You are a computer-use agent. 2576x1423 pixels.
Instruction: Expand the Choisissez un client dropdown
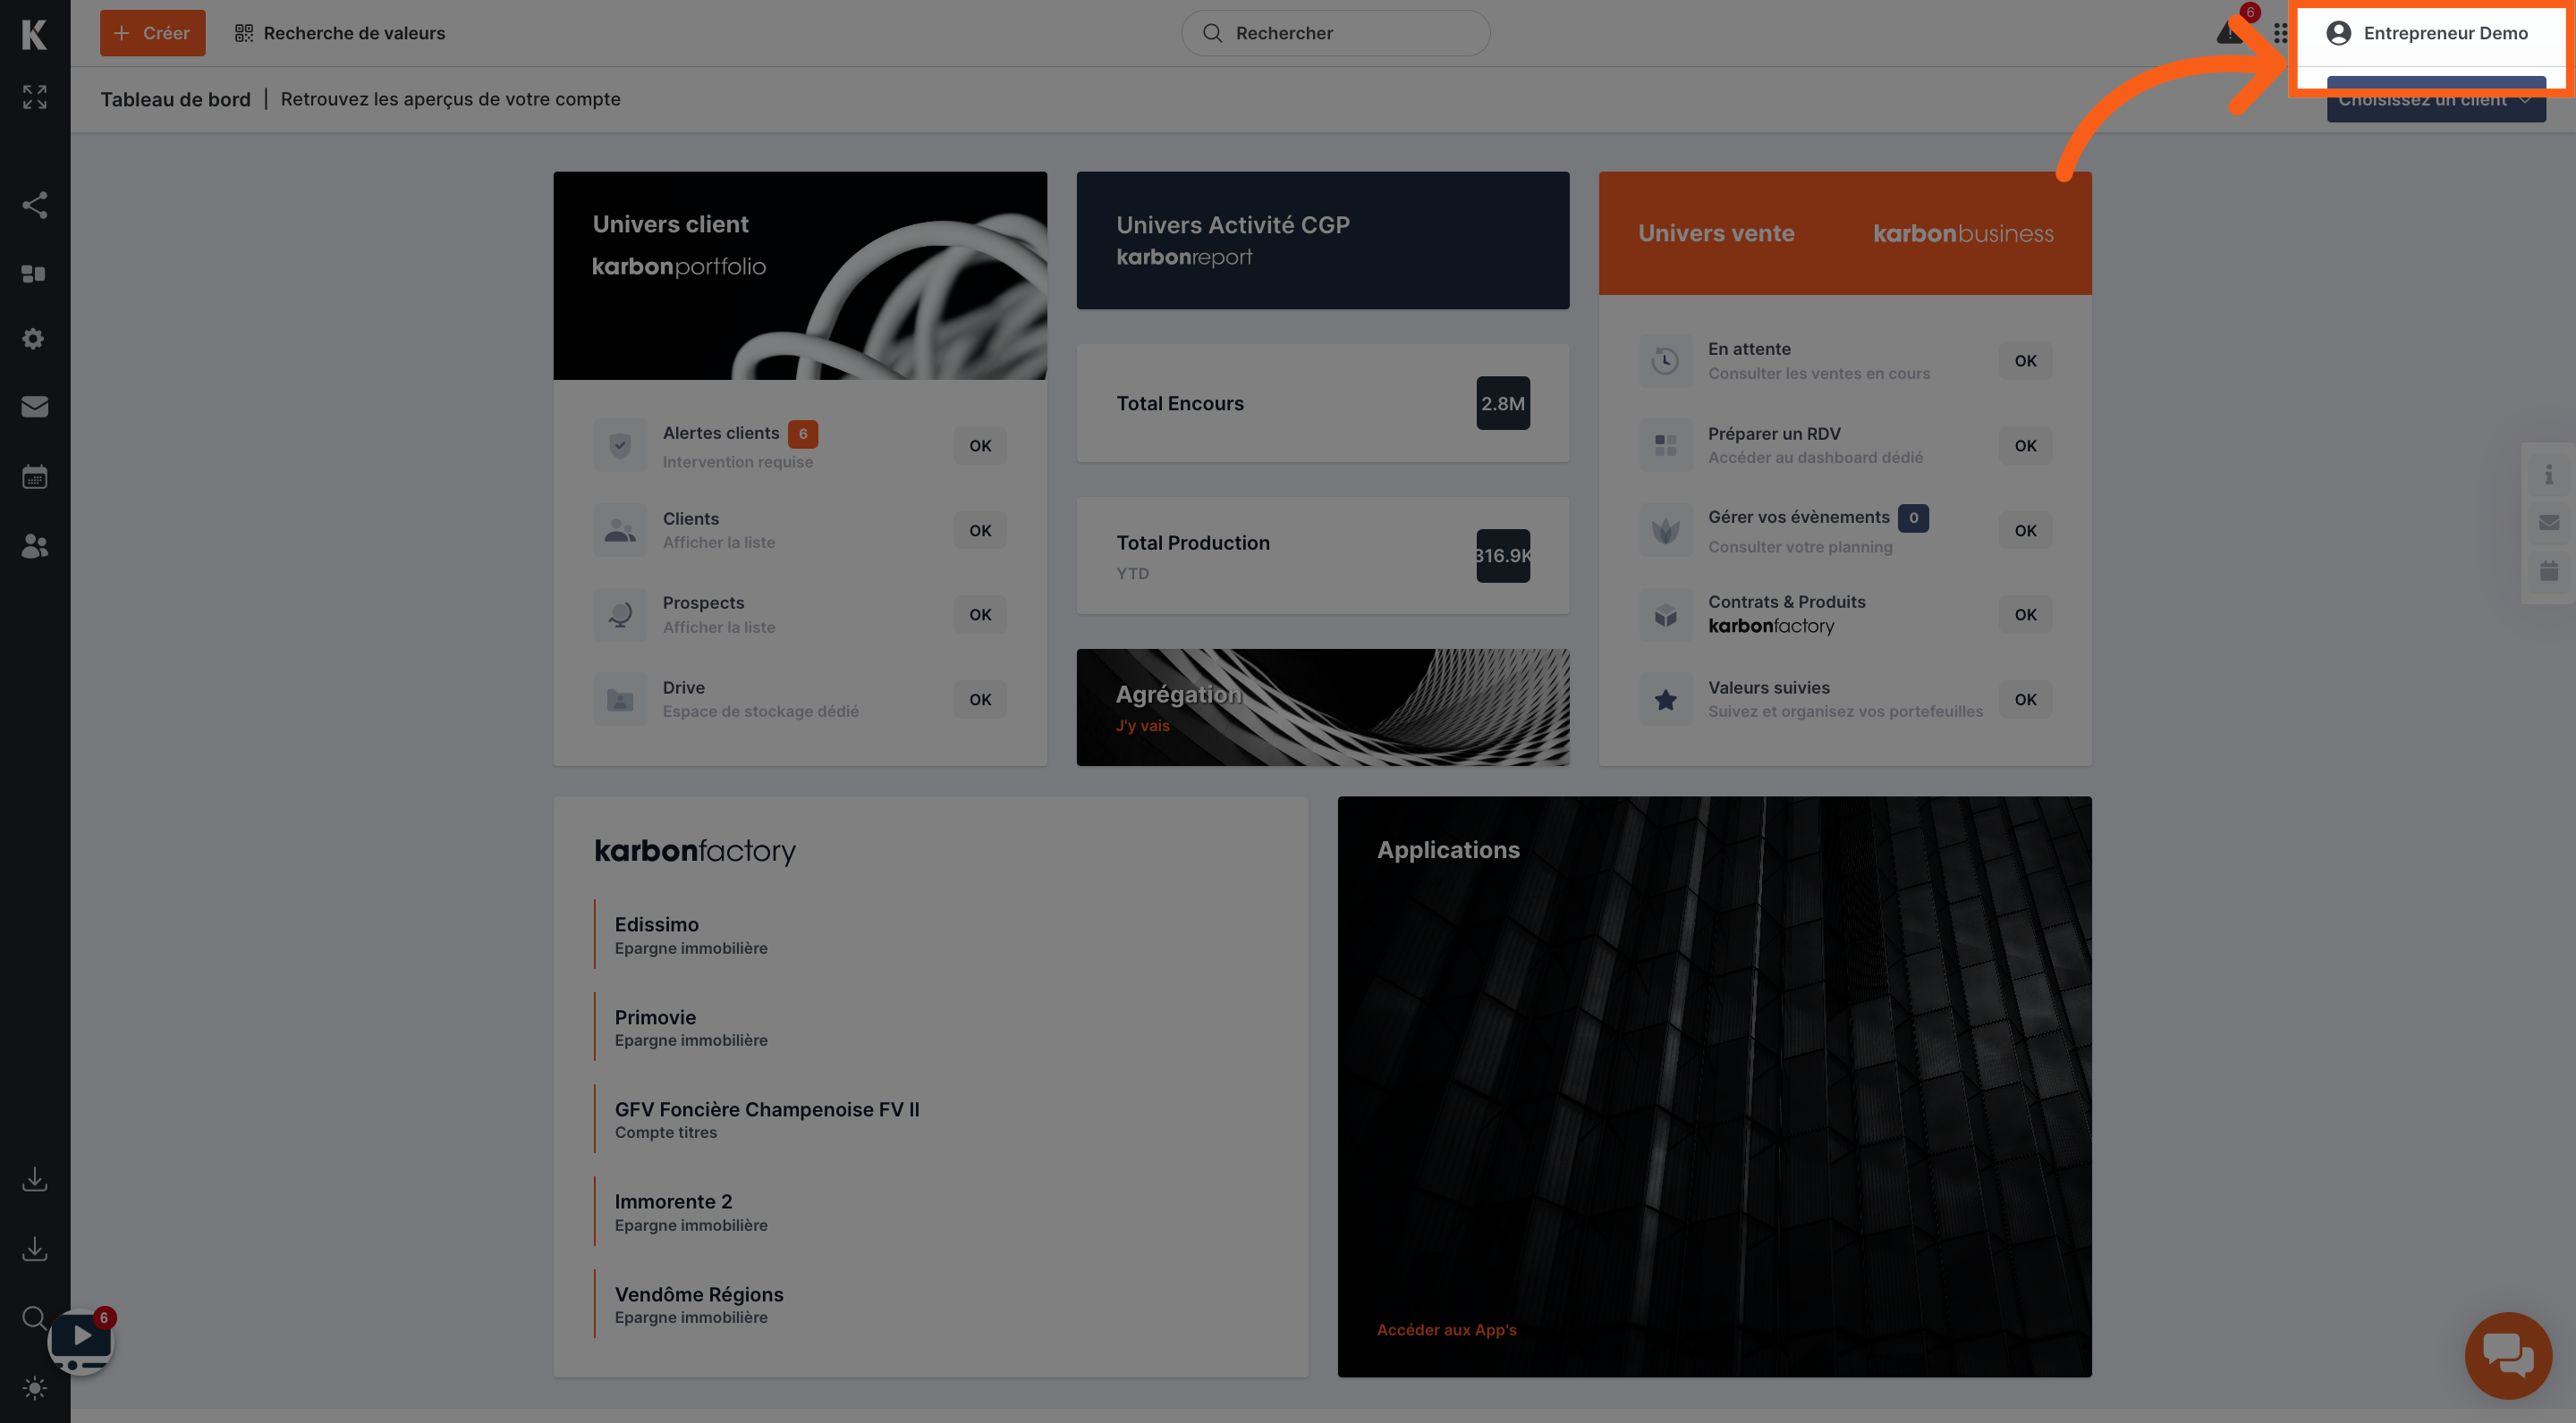(x=2436, y=99)
